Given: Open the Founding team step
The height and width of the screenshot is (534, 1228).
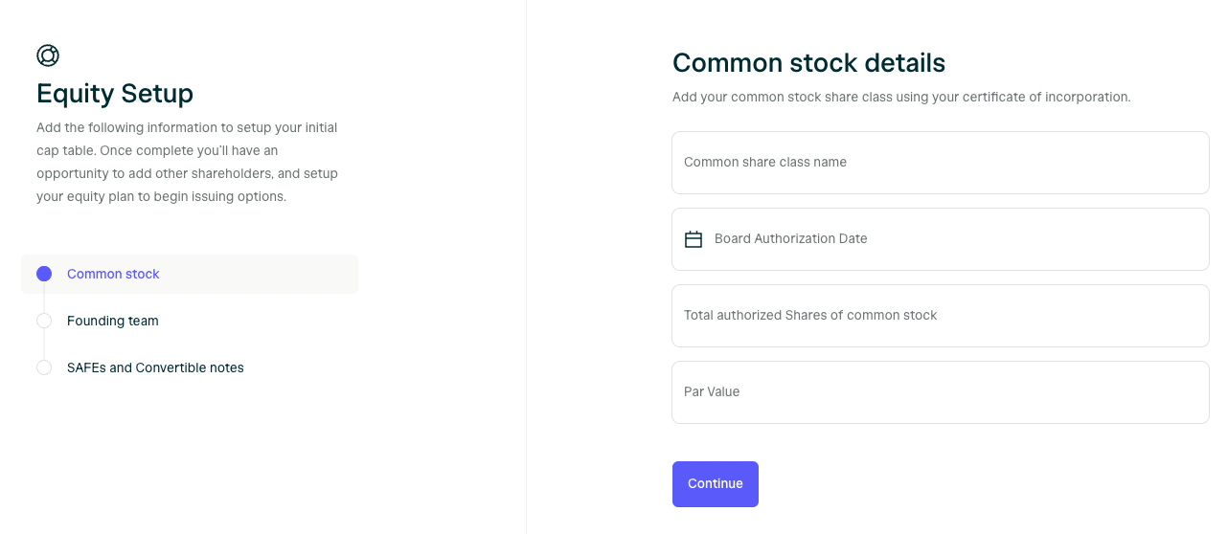Looking at the screenshot, I should [113, 321].
